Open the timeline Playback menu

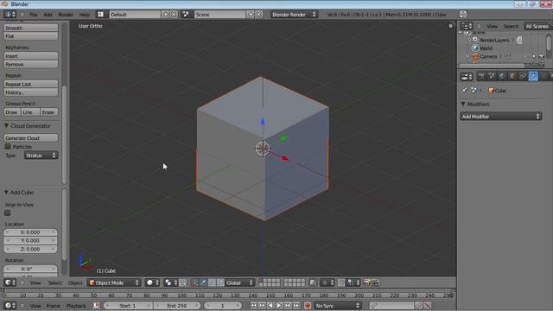[x=76, y=306]
